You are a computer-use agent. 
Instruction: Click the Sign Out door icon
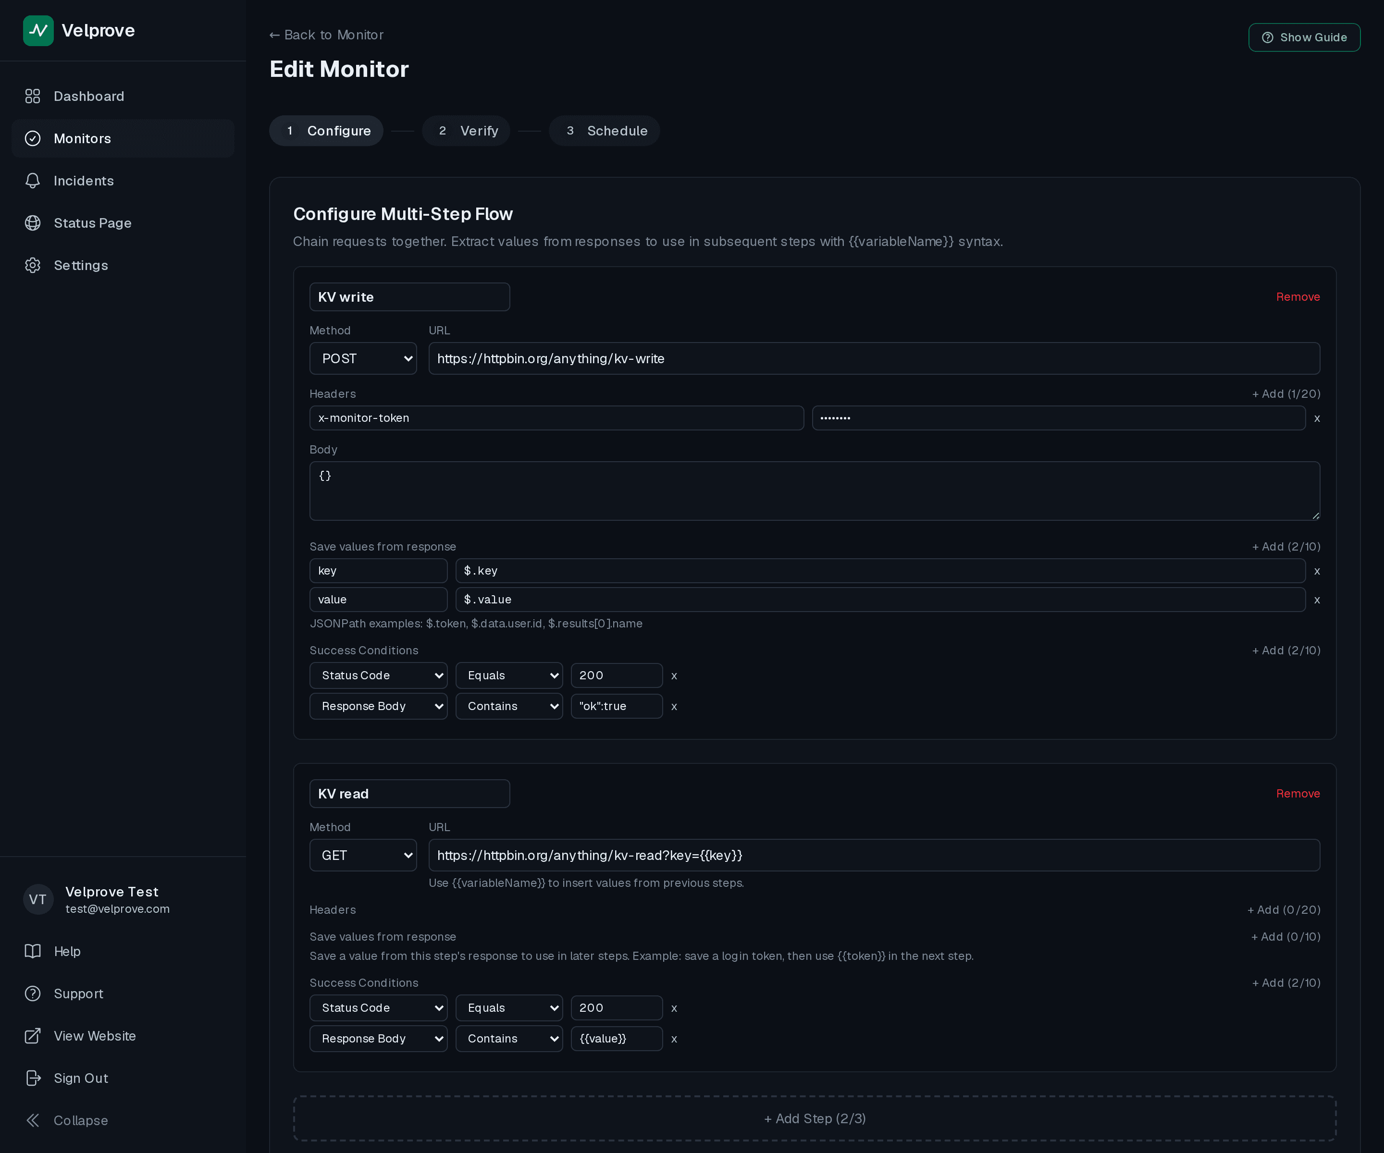33,1077
